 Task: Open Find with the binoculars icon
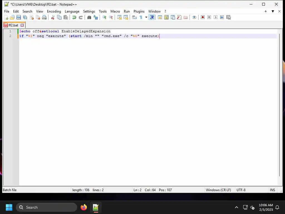click(89, 18)
